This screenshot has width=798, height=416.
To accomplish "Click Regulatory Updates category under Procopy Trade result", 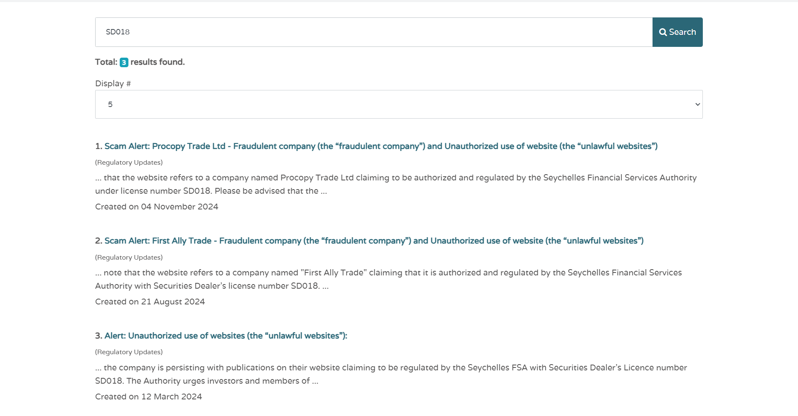I will click(129, 162).
